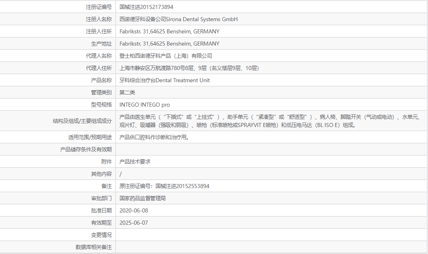
Task: Click the 注册人名称 label
Action: (99, 19)
